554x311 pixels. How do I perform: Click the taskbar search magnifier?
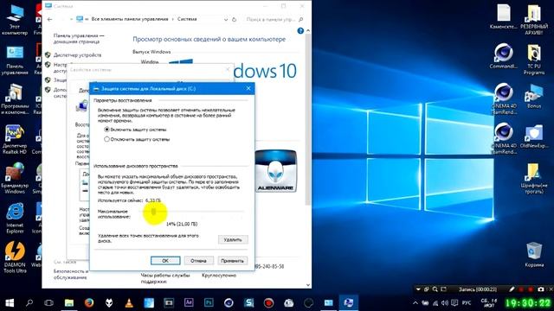pos(29,303)
